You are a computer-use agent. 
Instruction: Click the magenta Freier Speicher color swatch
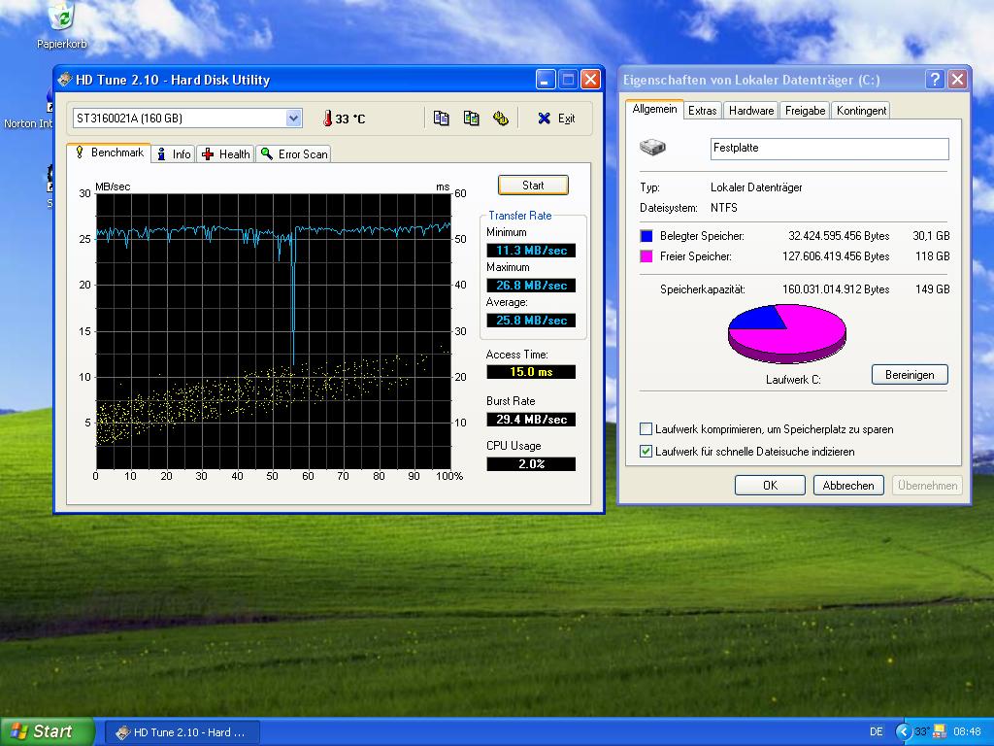pyautogui.click(x=646, y=256)
